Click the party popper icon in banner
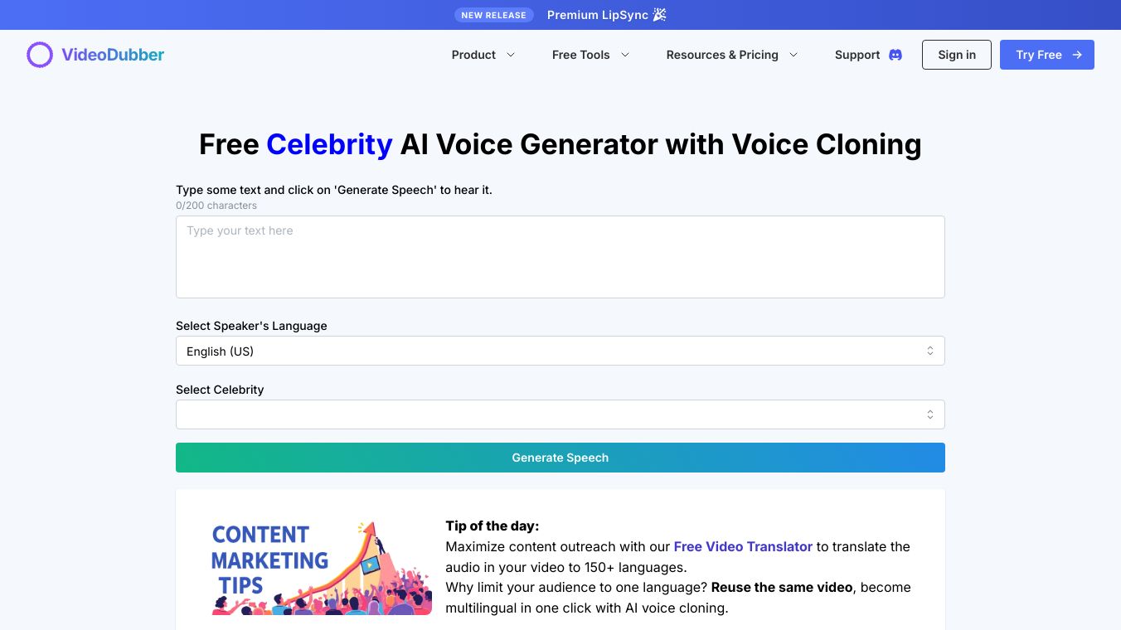1121x630 pixels. tap(660, 15)
